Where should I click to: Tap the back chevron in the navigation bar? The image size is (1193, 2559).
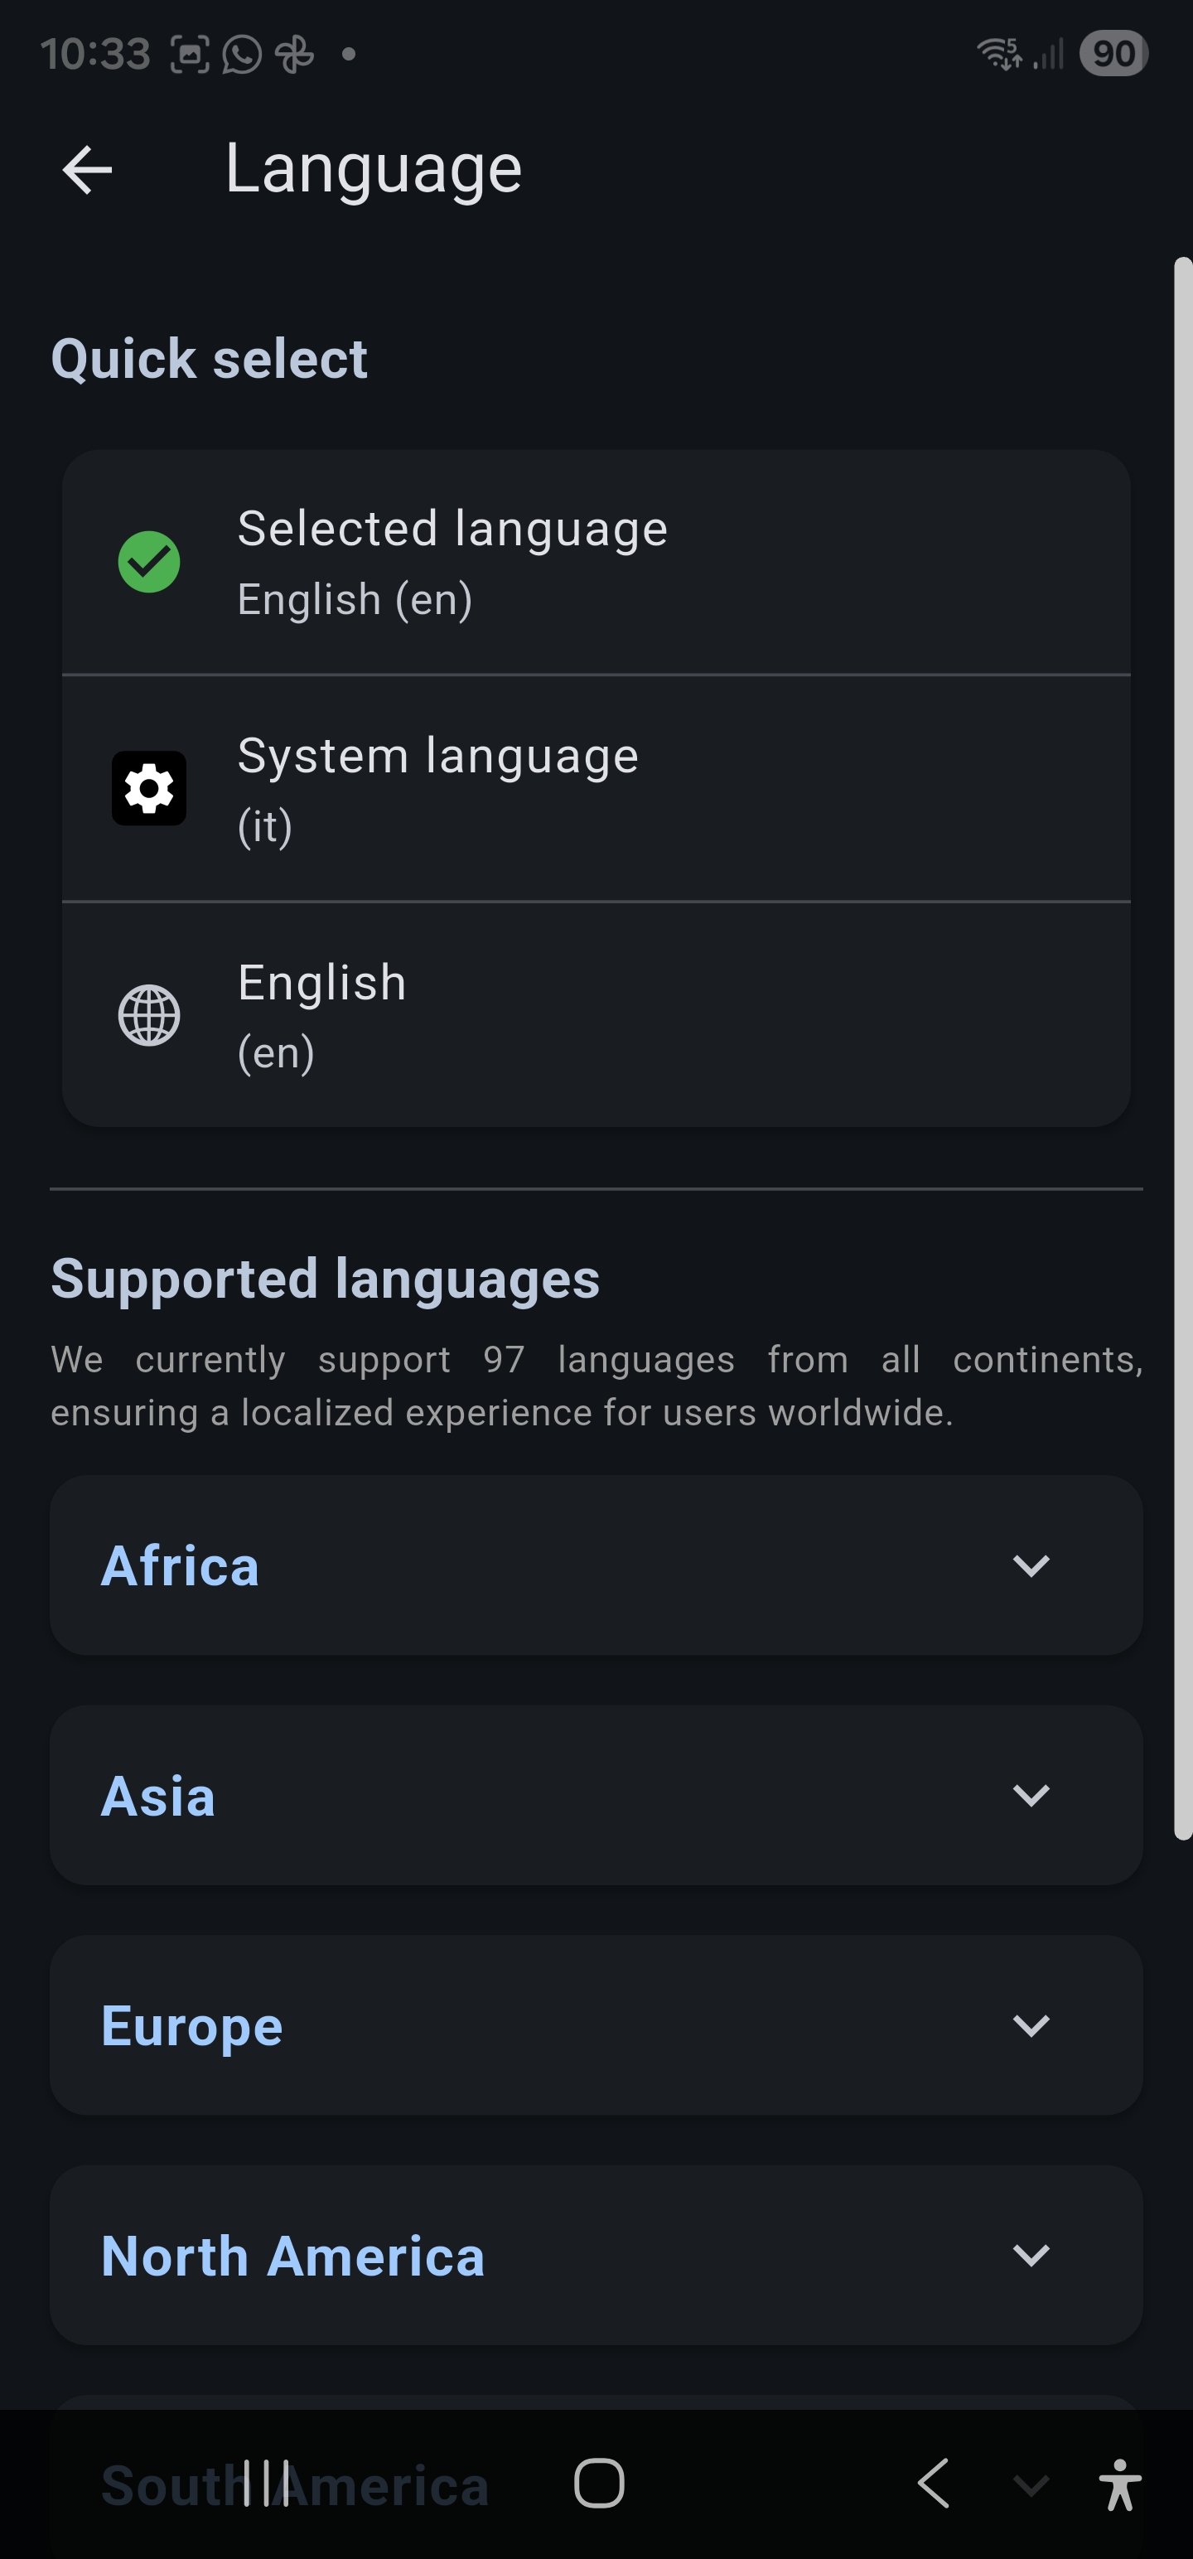coord(932,2484)
